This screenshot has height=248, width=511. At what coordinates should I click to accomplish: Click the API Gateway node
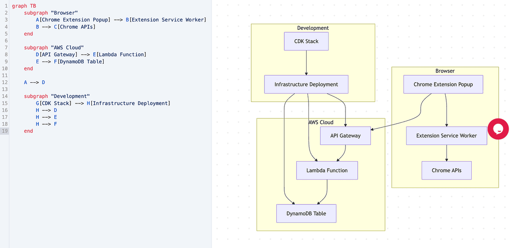click(345, 136)
